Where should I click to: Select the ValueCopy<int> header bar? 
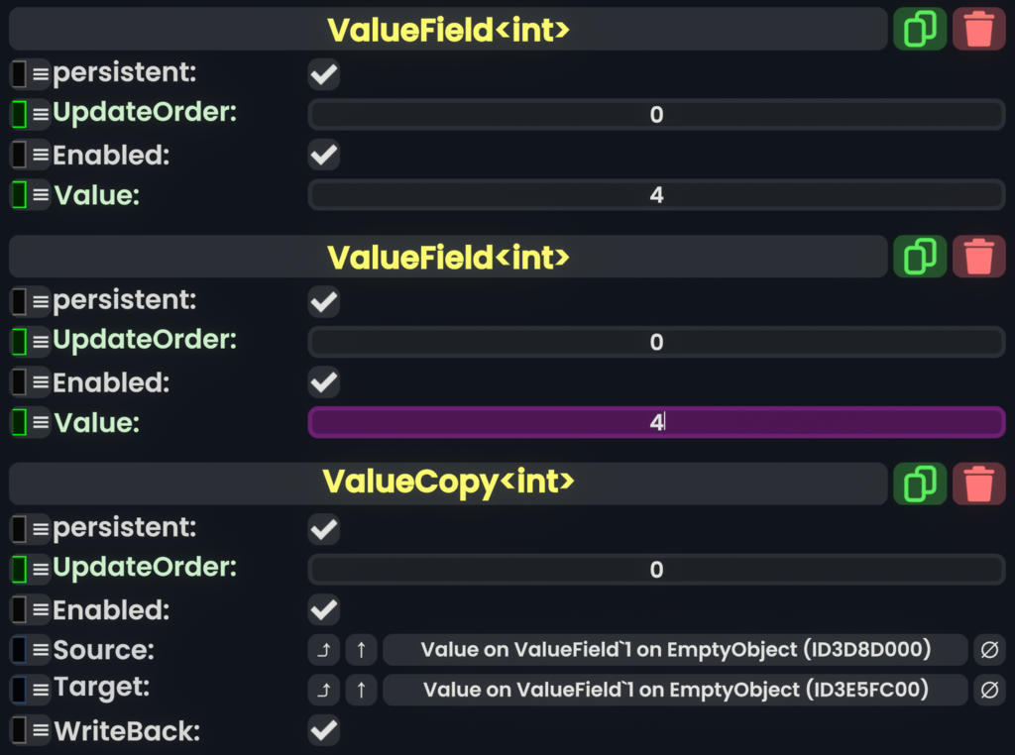(448, 484)
